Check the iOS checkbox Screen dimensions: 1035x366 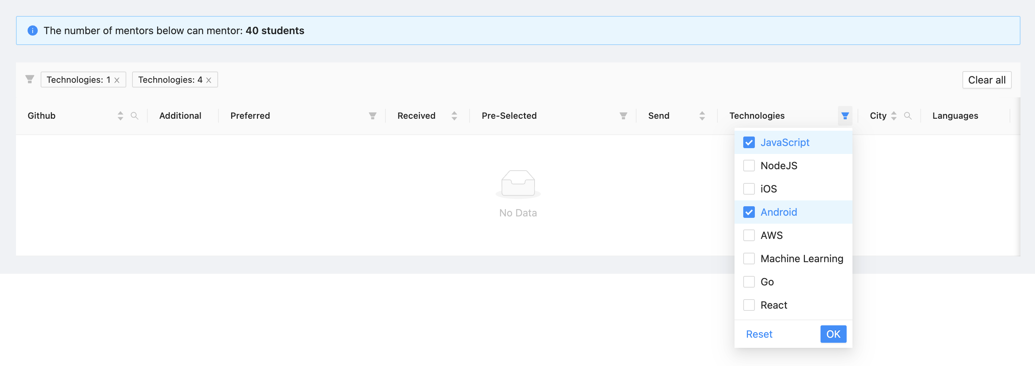coord(749,189)
